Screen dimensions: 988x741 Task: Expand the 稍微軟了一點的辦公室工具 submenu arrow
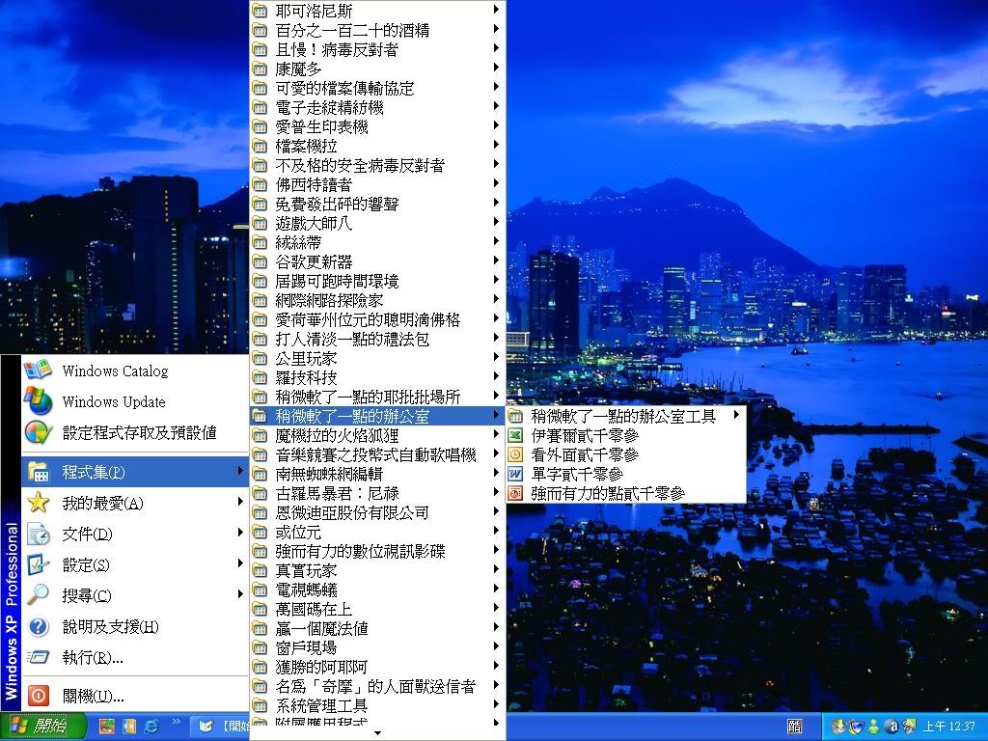tap(736, 415)
